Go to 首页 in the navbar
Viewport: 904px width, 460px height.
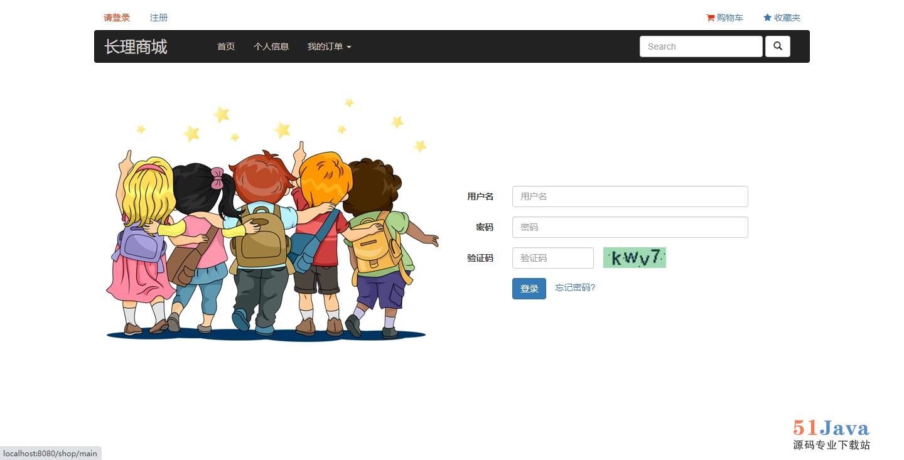click(226, 46)
